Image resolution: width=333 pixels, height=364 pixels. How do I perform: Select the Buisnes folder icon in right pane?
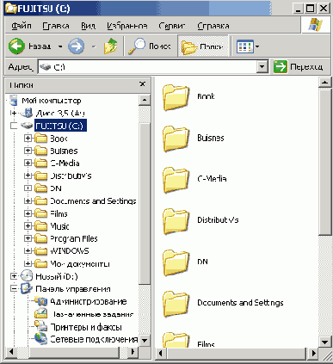176,139
